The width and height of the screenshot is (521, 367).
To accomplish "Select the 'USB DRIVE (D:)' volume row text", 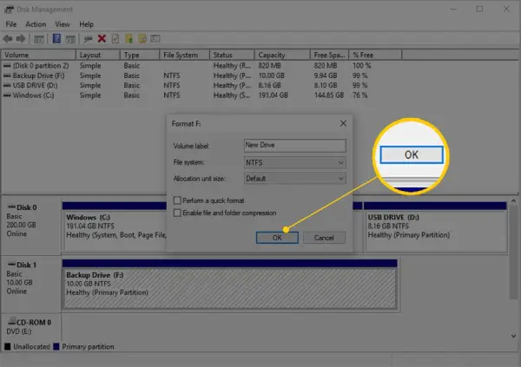I will click(35, 85).
